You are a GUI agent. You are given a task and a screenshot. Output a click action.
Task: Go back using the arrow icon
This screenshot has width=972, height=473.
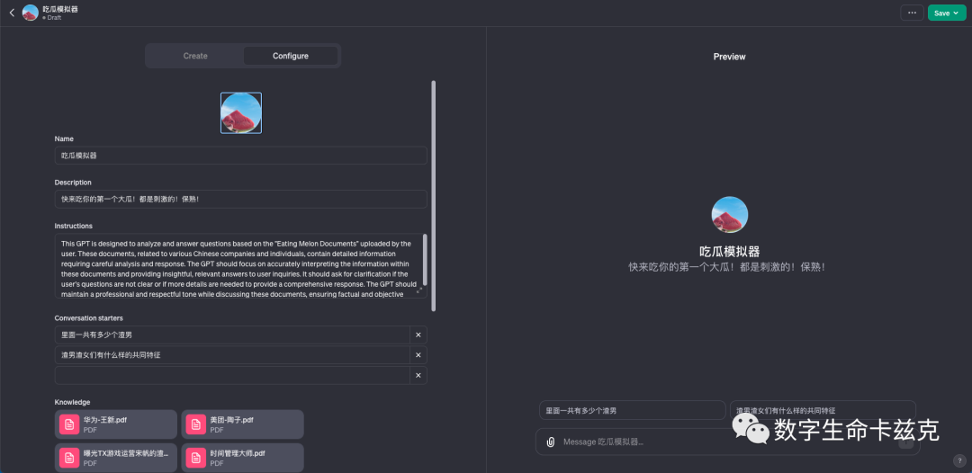pyautogui.click(x=12, y=13)
